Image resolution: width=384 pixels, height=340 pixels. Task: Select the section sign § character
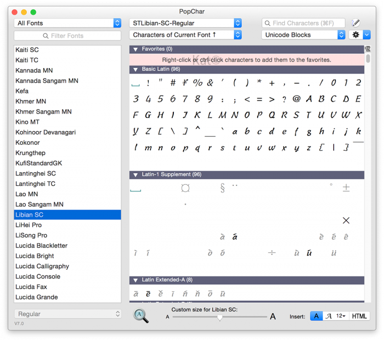tap(222, 188)
